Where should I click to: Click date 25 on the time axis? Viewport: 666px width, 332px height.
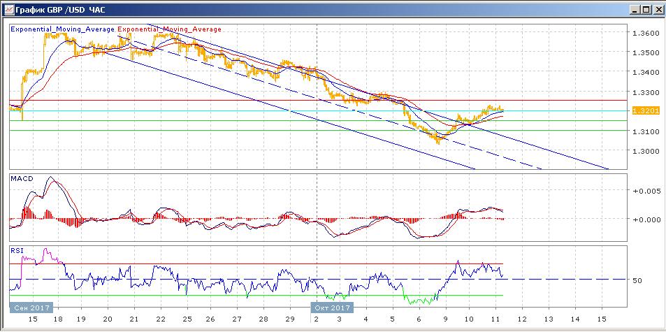tap(187, 318)
